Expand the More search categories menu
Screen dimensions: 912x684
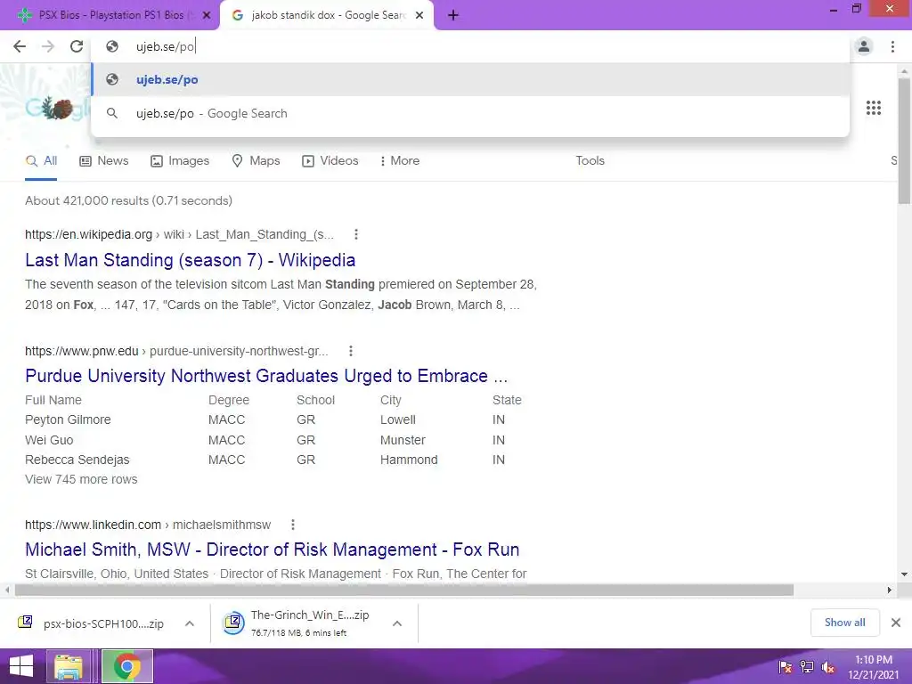point(400,161)
